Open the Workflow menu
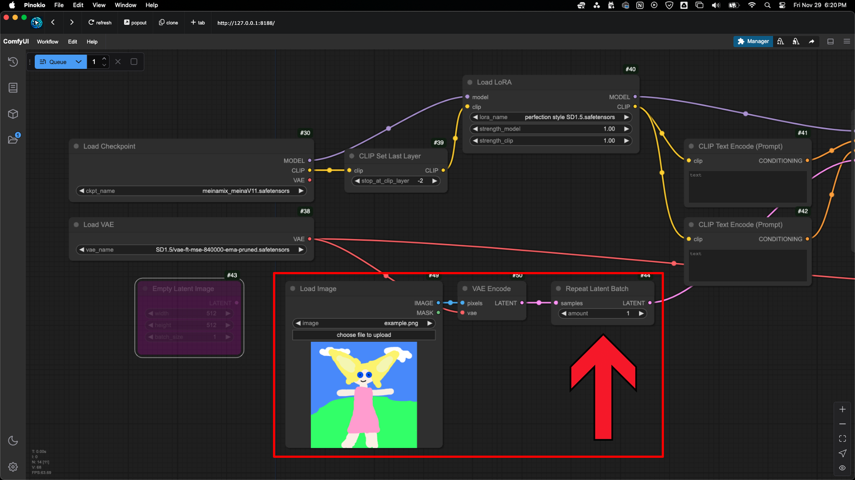Screen dimensions: 855x480 (x=48, y=41)
